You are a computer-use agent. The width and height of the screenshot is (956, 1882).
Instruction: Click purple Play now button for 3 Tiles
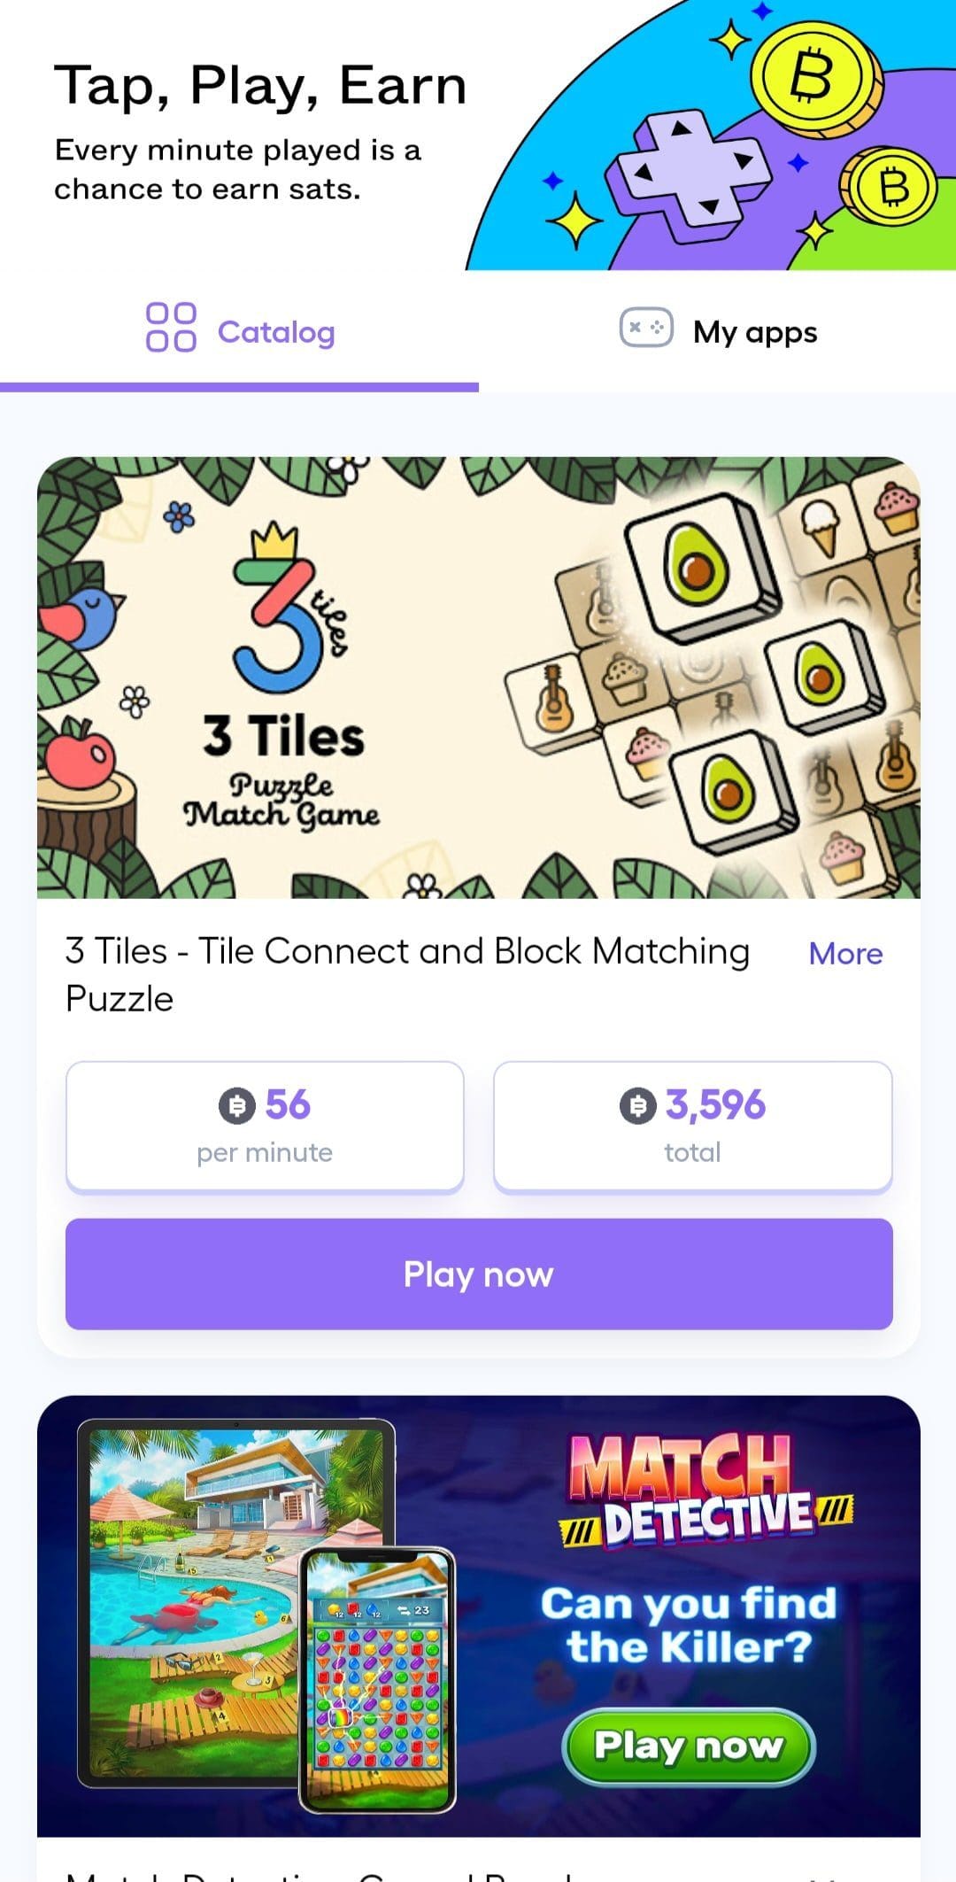click(479, 1274)
